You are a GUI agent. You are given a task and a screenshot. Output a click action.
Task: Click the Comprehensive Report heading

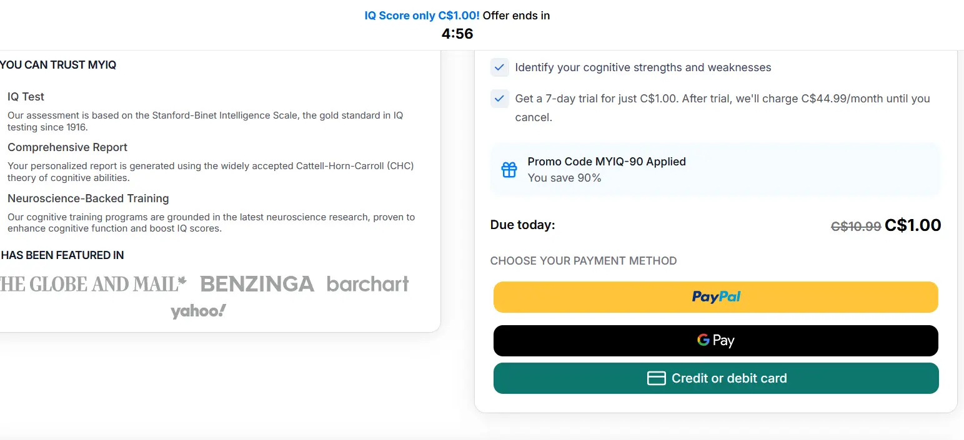[x=67, y=147]
